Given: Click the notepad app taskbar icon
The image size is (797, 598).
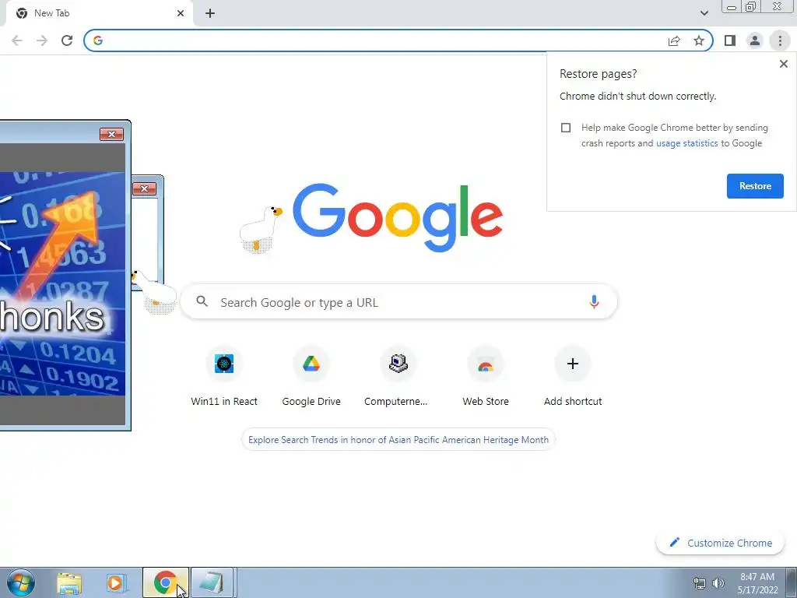Looking at the screenshot, I should (x=212, y=582).
